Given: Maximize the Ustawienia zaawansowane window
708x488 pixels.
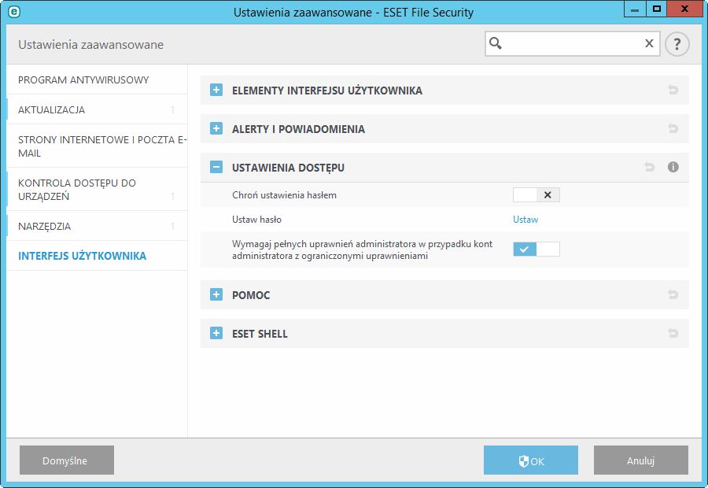Looking at the screenshot, I should [x=657, y=9].
